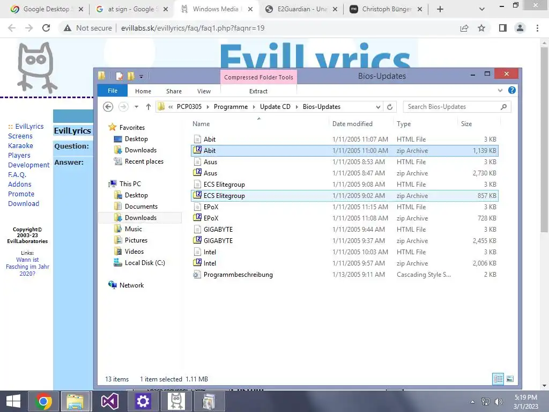Image resolution: width=549 pixels, height=412 pixels.
Task: Open Windows Start button
Action: [x=13, y=401]
